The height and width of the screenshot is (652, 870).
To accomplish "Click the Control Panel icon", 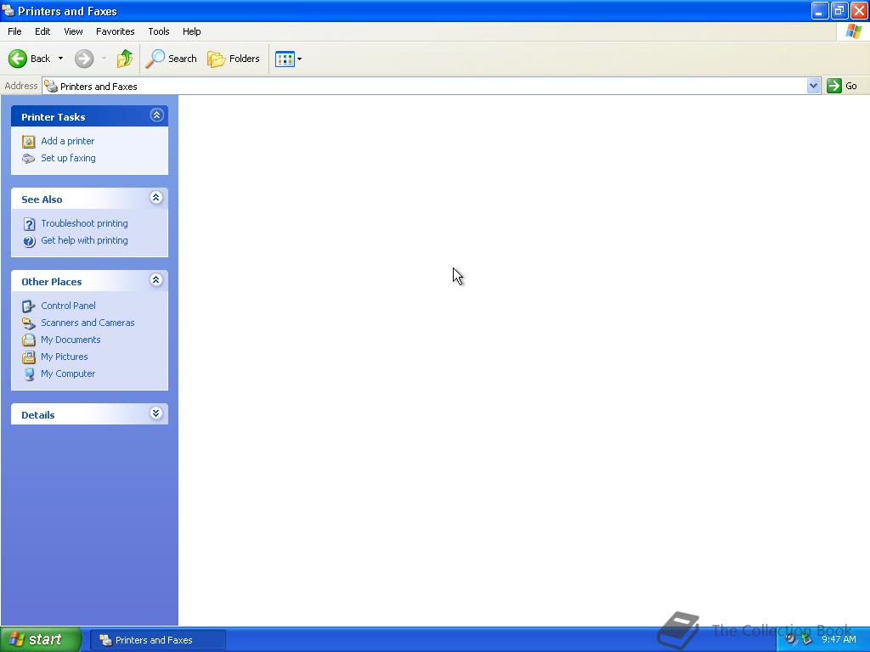I will coord(28,306).
